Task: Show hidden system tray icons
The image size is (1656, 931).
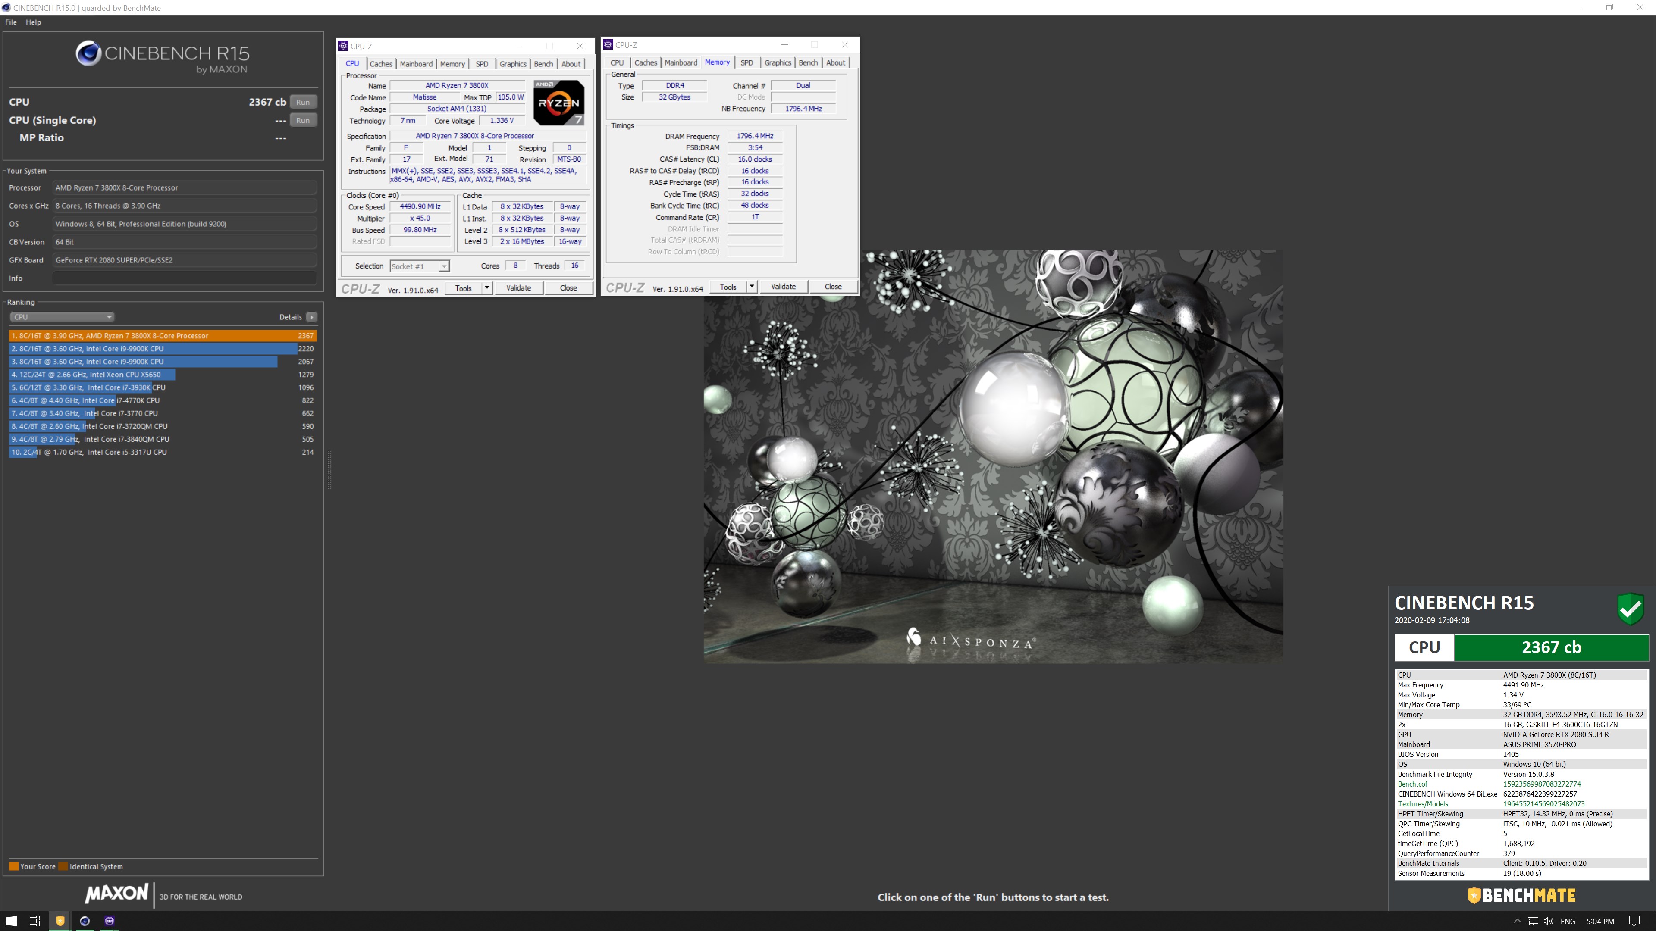Action: pos(1517,921)
